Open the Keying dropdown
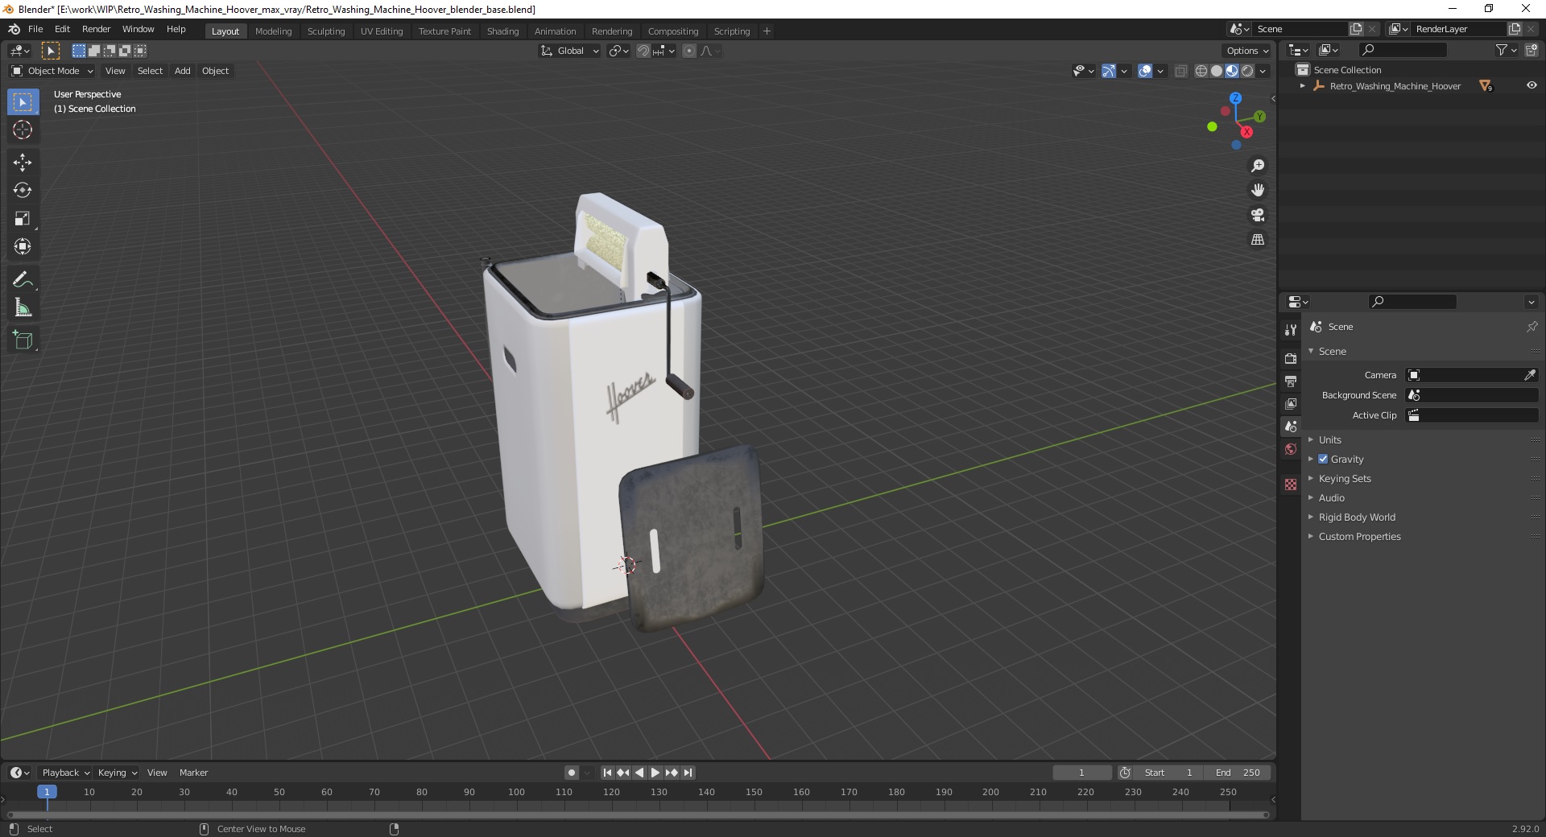This screenshot has height=837, width=1546. coord(117,773)
